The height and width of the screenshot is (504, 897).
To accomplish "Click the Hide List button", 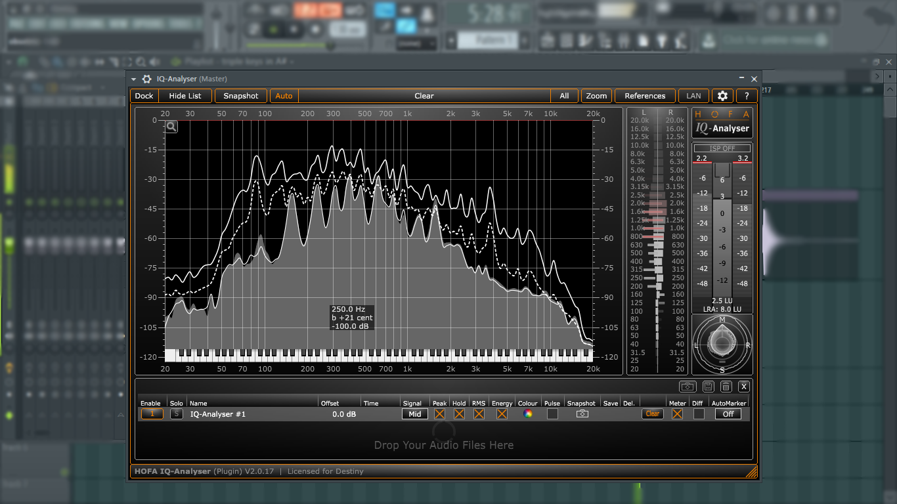I will pyautogui.click(x=185, y=96).
